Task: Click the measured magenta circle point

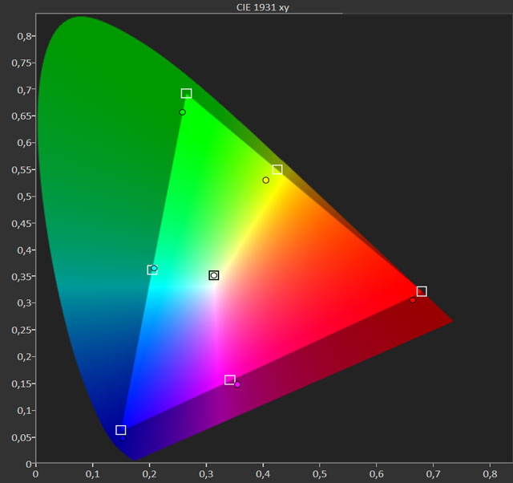Action: tap(237, 384)
